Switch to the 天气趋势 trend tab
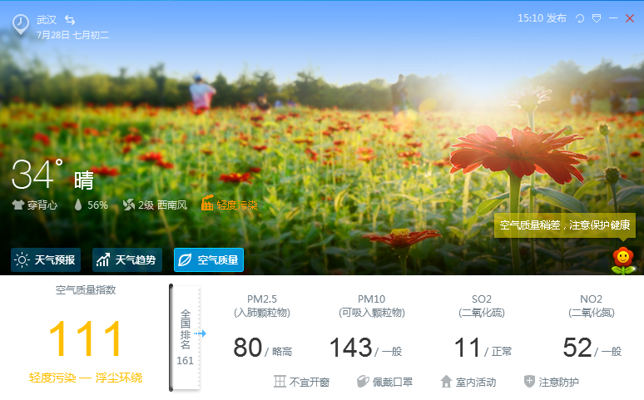Image resolution: width=644 pixels, height=400 pixels. pos(126,260)
